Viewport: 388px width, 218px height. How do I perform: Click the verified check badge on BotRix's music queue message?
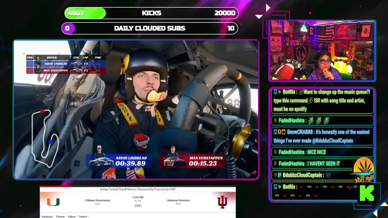[x=279, y=92]
